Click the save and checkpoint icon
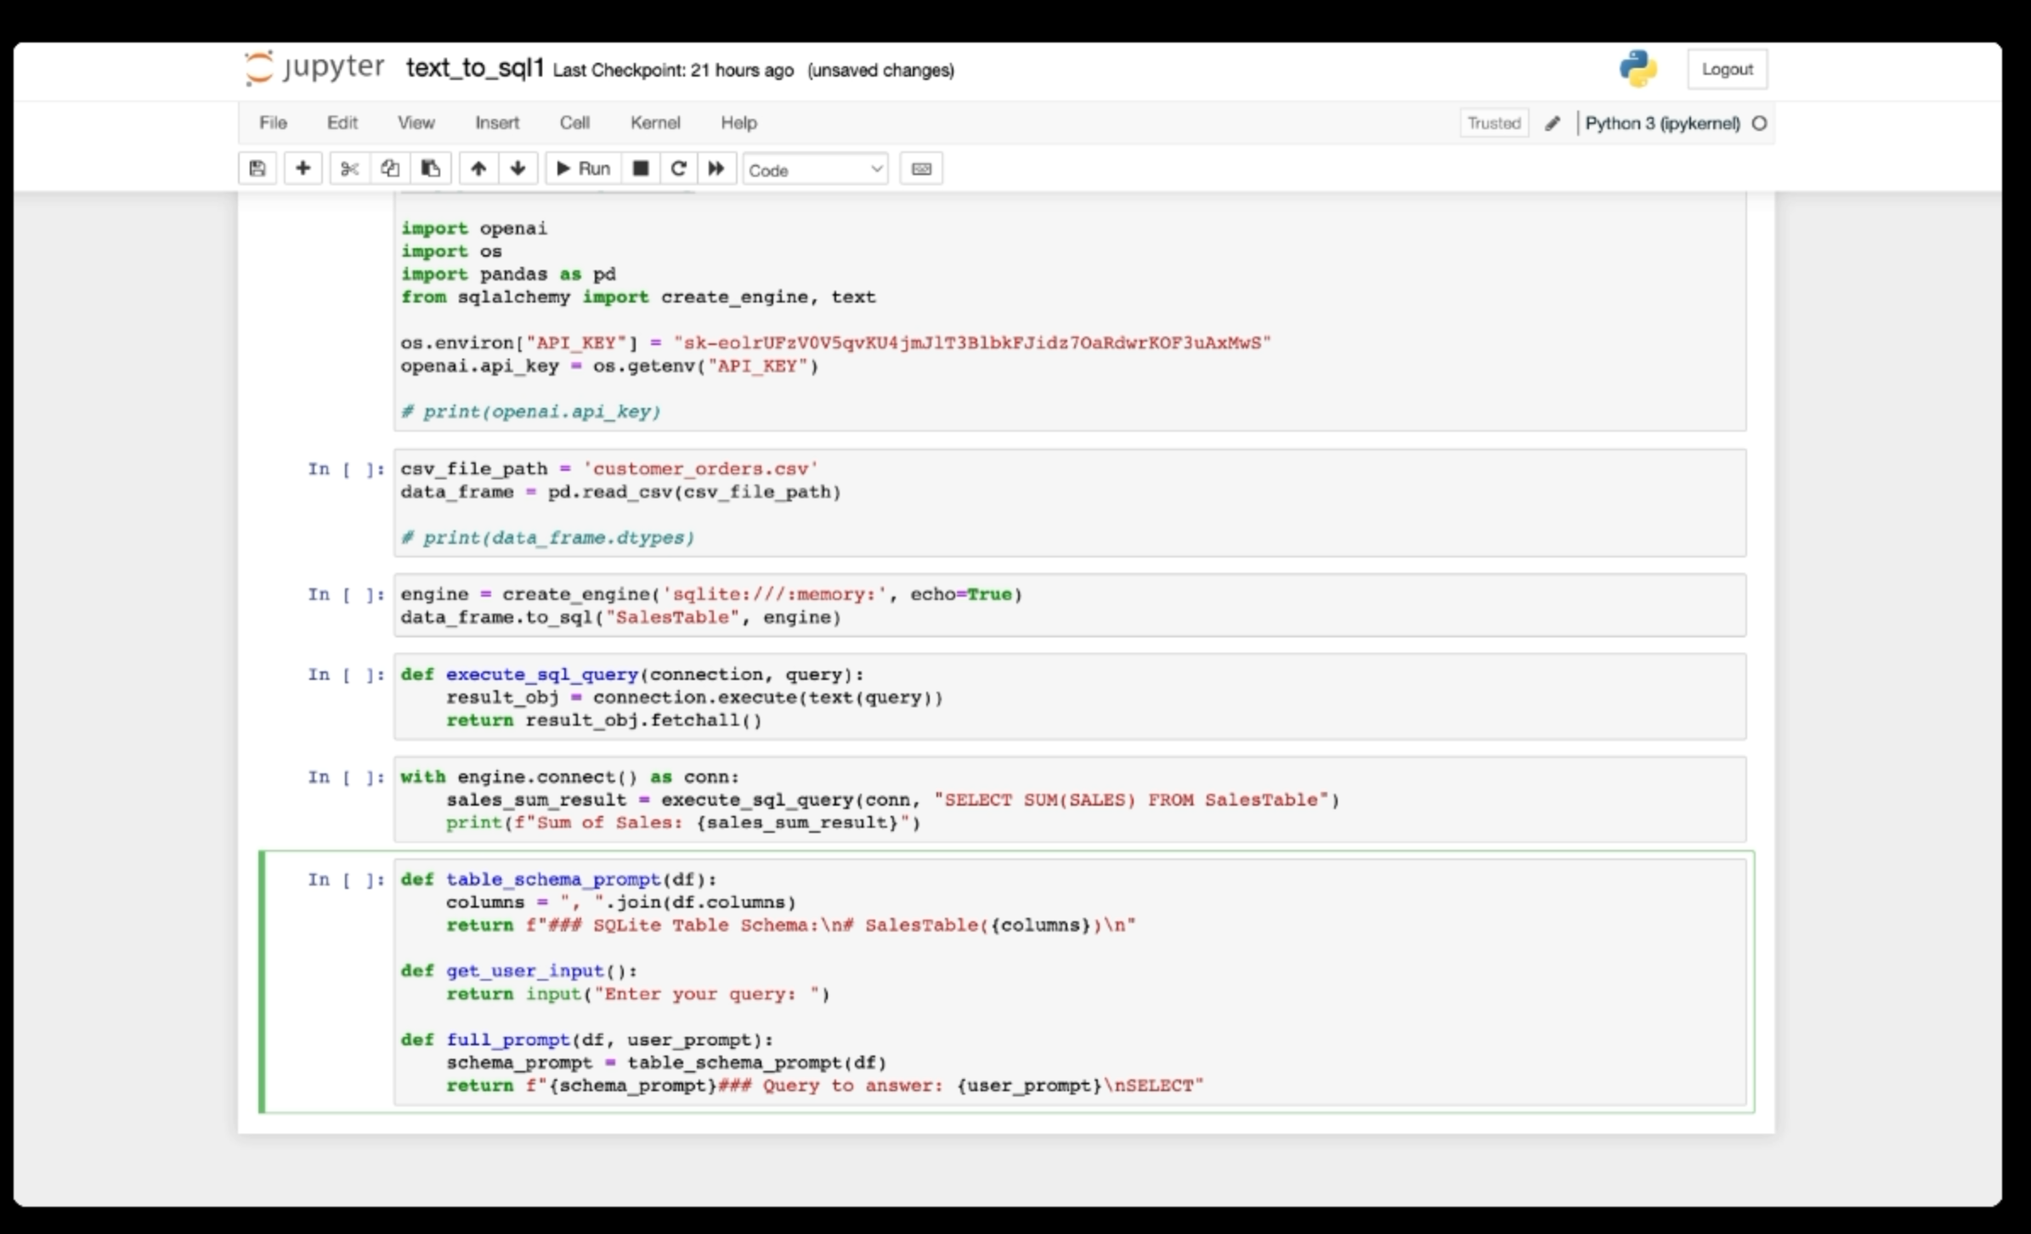2031x1234 pixels. point(257,168)
